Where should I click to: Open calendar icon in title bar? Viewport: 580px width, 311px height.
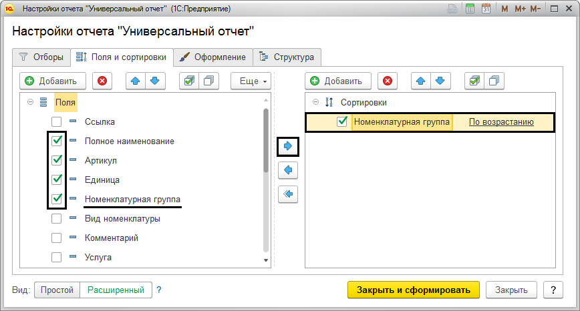[486, 9]
